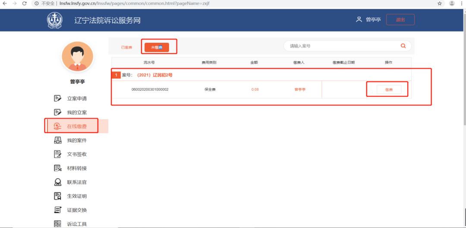Open case number (2021)辽民初2号
This screenshot has width=466, height=228.
[x=155, y=75]
